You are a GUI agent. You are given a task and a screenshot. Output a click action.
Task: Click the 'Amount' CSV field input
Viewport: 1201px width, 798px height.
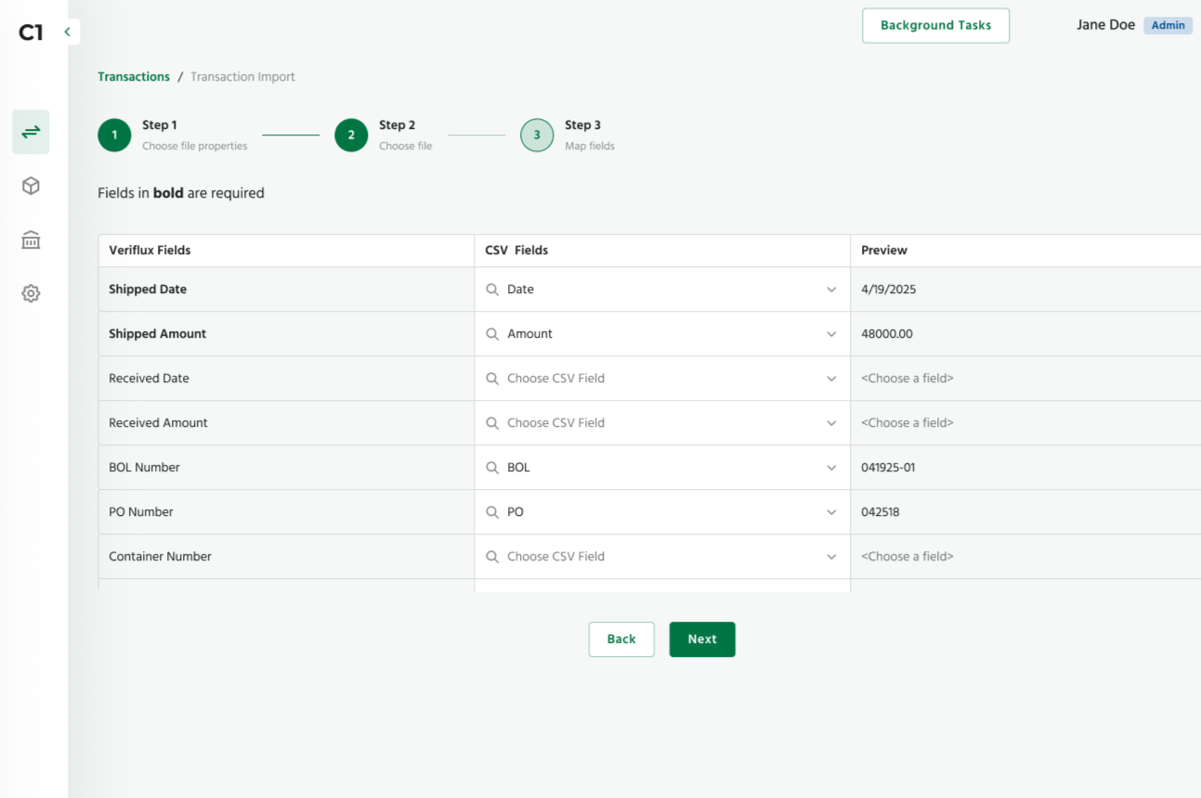click(x=661, y=334)
